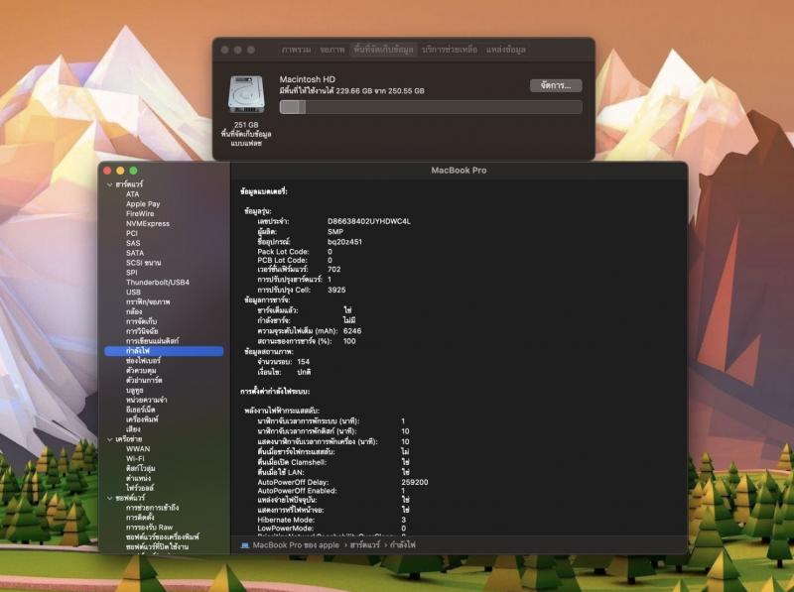This screenshot has width=794, height=592.
Task: Select the SATA sidebar item
Action: click(x=135, y=253)
